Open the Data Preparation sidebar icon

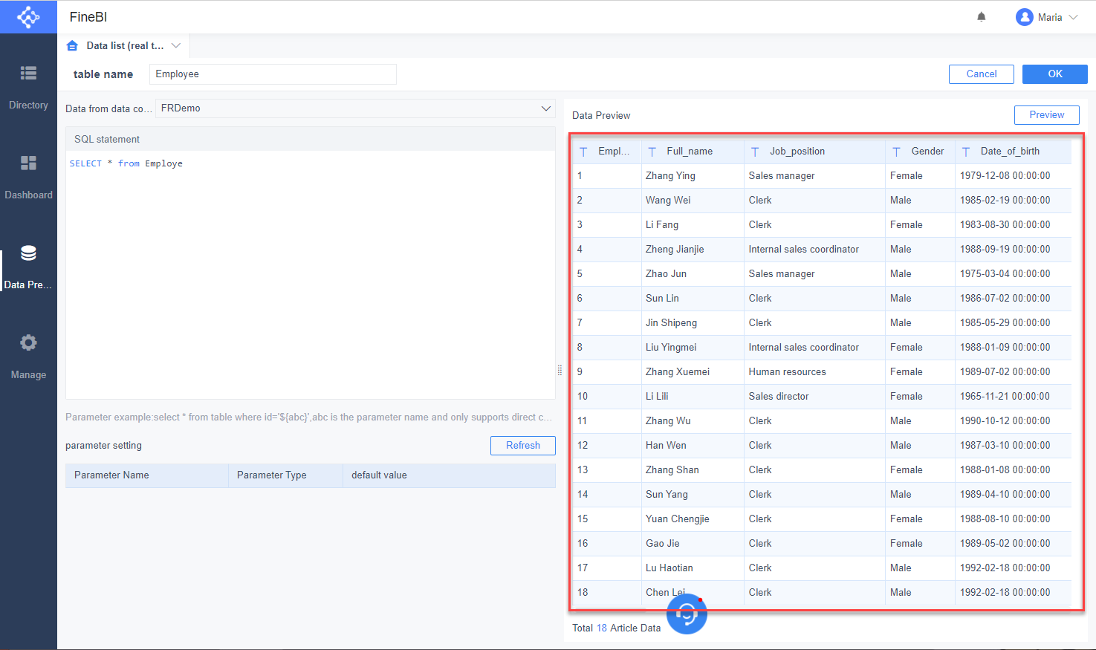pos(28,253)
